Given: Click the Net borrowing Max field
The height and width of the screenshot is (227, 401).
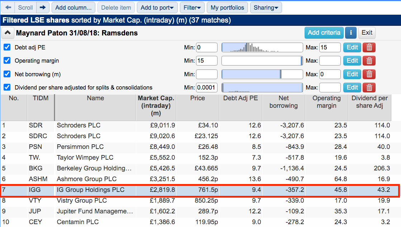Looking at the screenshot, I should click(x=330, y=74).
